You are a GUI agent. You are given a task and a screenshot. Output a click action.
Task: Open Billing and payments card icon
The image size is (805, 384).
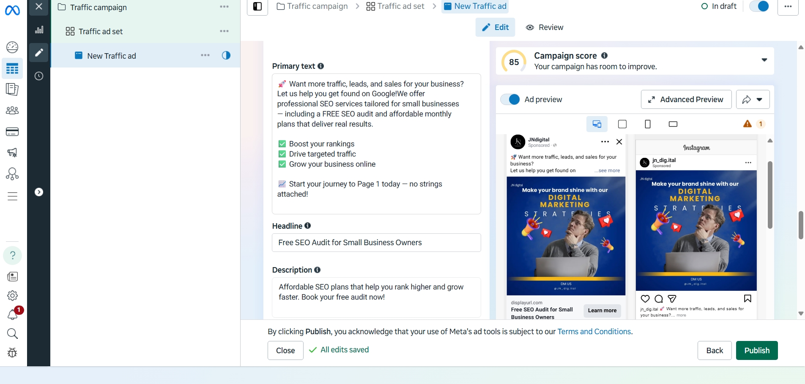coord(12,131)
